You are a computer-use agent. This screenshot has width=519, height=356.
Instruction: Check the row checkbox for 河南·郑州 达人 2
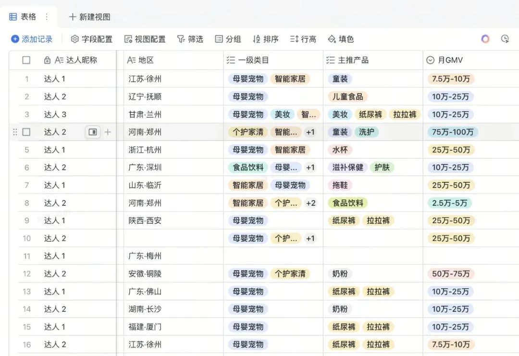pos(26,132)
